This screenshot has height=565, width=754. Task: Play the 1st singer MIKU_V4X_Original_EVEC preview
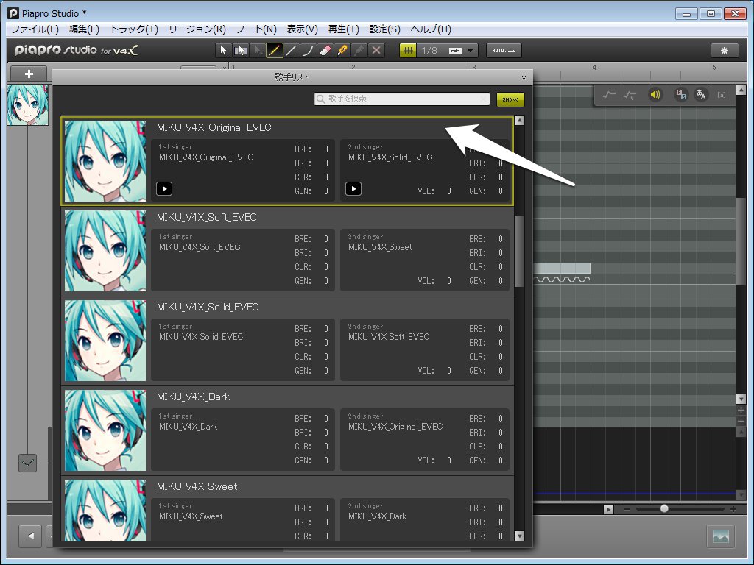click(x=164, y=189)
